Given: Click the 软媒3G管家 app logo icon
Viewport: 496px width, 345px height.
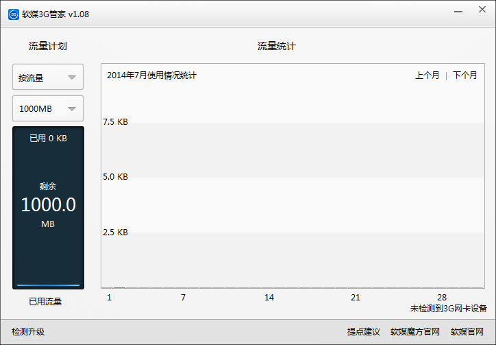Looking at the screenshot, I should click(x=14, y=14).
